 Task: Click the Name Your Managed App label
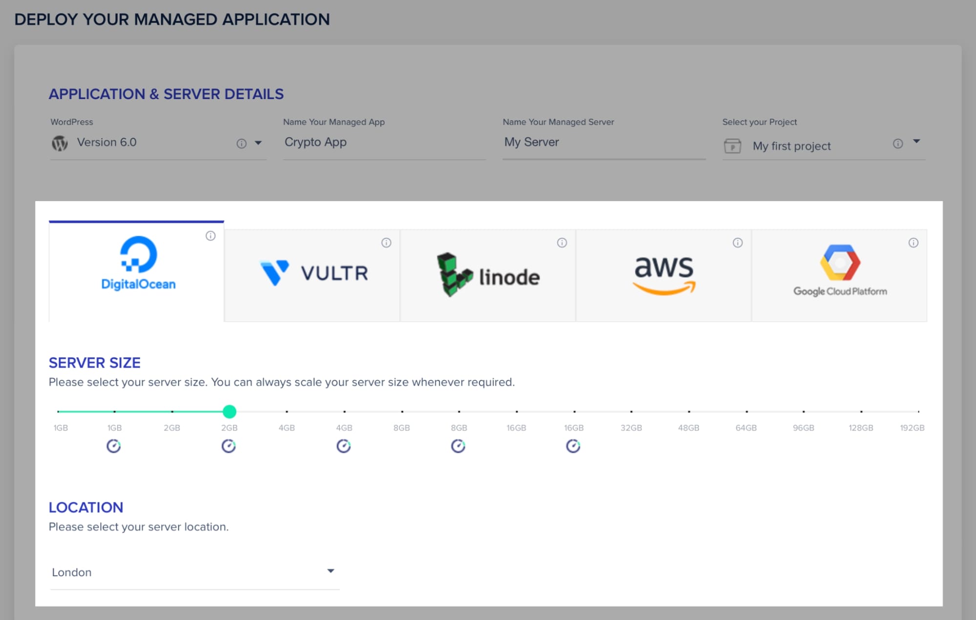[334, 122]
